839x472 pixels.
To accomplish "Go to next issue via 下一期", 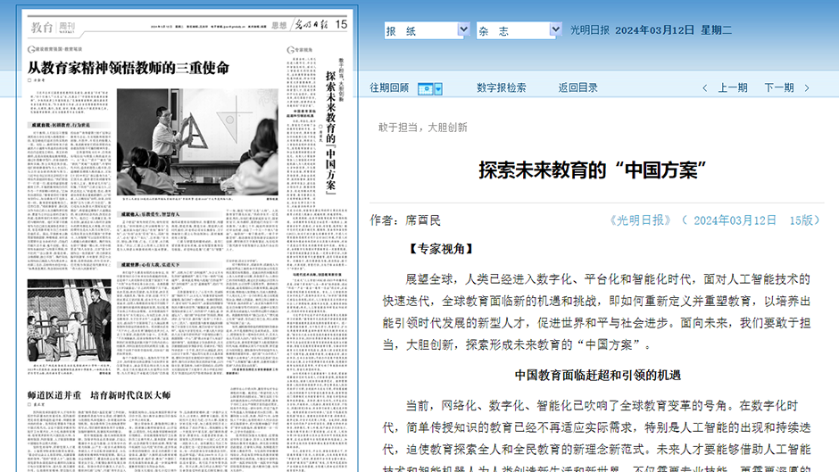I will click(779, 87).
